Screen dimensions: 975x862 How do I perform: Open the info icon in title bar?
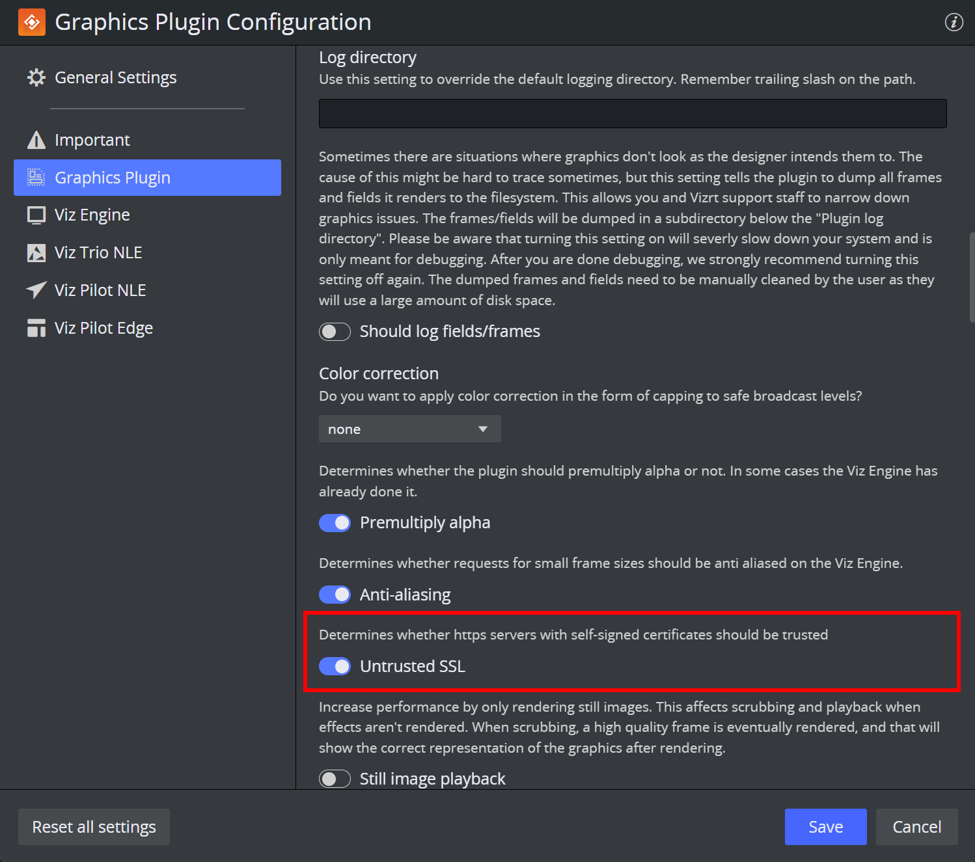point(954,22)
